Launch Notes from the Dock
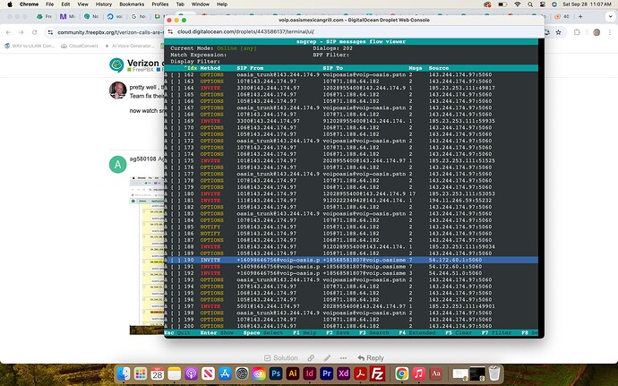618x386 pixels. (x=175, y=373)
